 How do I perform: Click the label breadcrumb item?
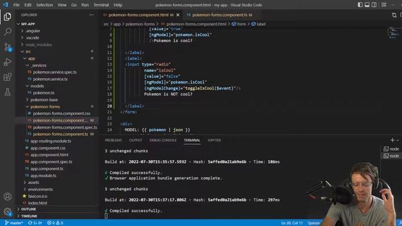(x=258, y=24)
